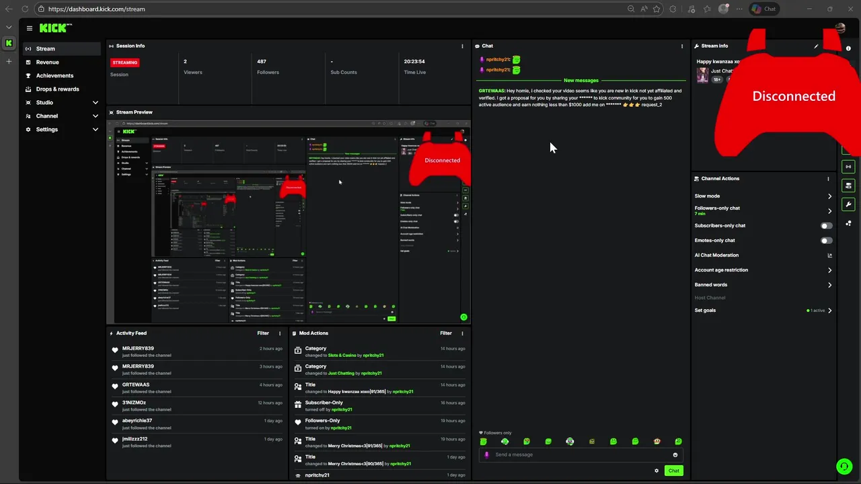Open browser zoom magnifier icon
Screen dimensions: 861x484
tap(631, 9)
